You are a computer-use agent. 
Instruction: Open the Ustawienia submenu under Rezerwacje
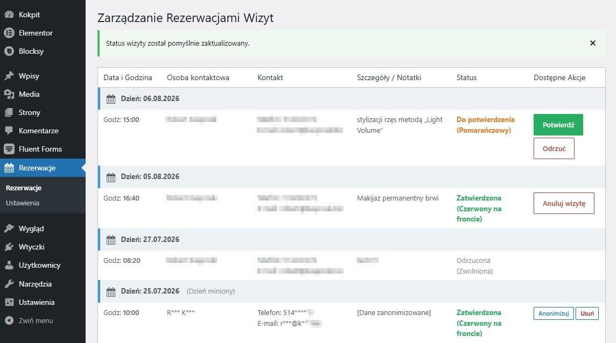[x=23, y=203]
